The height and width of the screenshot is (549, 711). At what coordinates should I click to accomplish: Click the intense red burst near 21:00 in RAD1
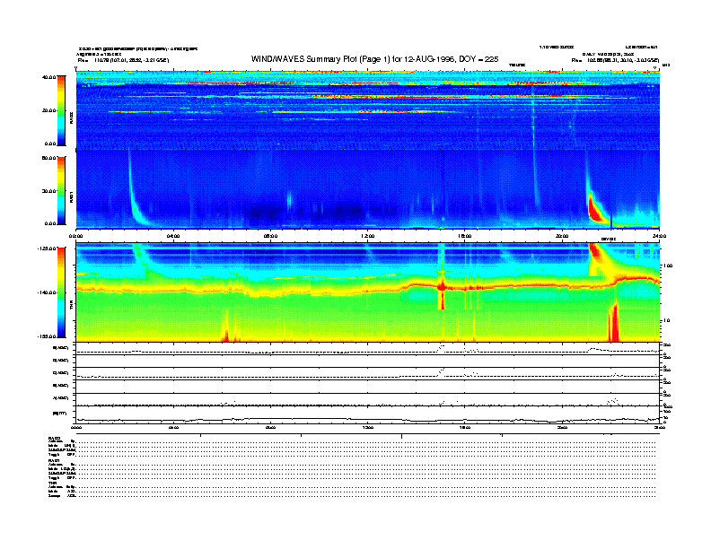[593, 209]
